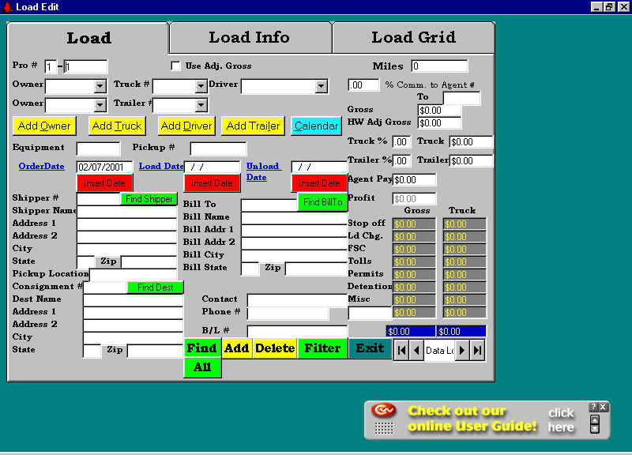Enable the Use Adj. Gross checkbox
Image resolution: width=632 pixels, height=455 pixels.
(x=176, y=66)
